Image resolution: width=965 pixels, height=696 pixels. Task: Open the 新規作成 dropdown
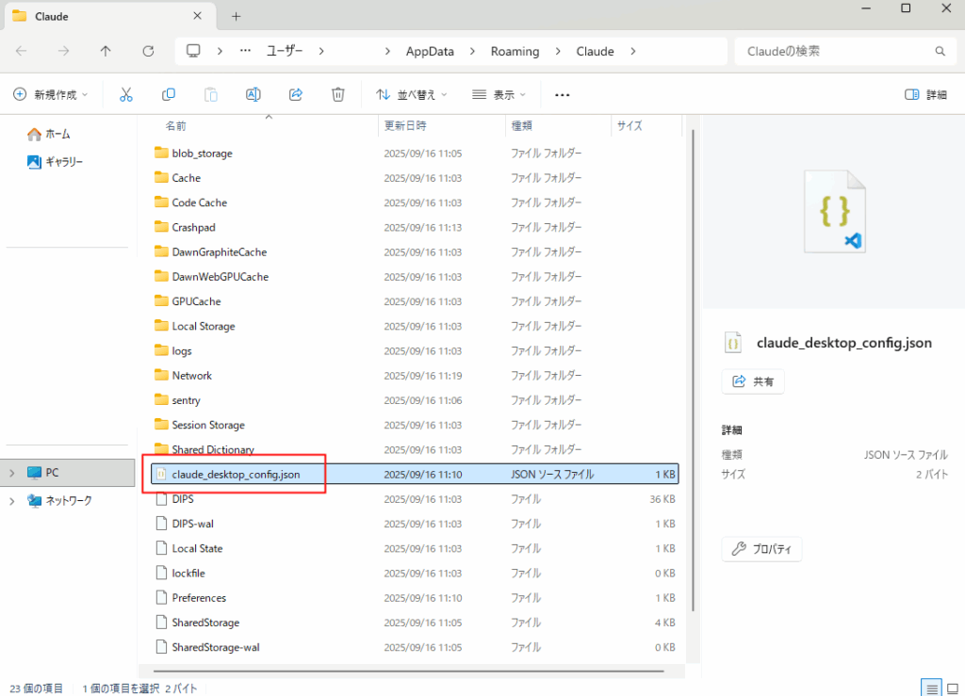[51, 95]
